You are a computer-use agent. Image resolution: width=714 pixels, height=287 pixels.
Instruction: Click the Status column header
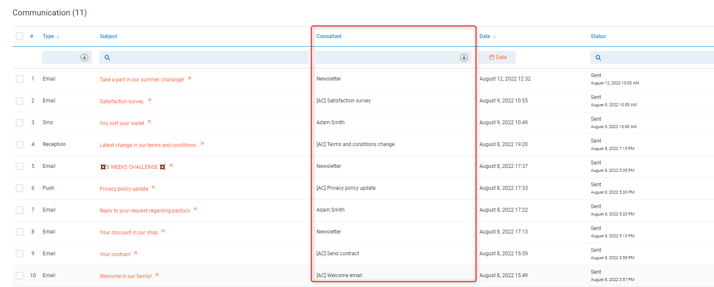pyautogui.click(x=598, y=36)
